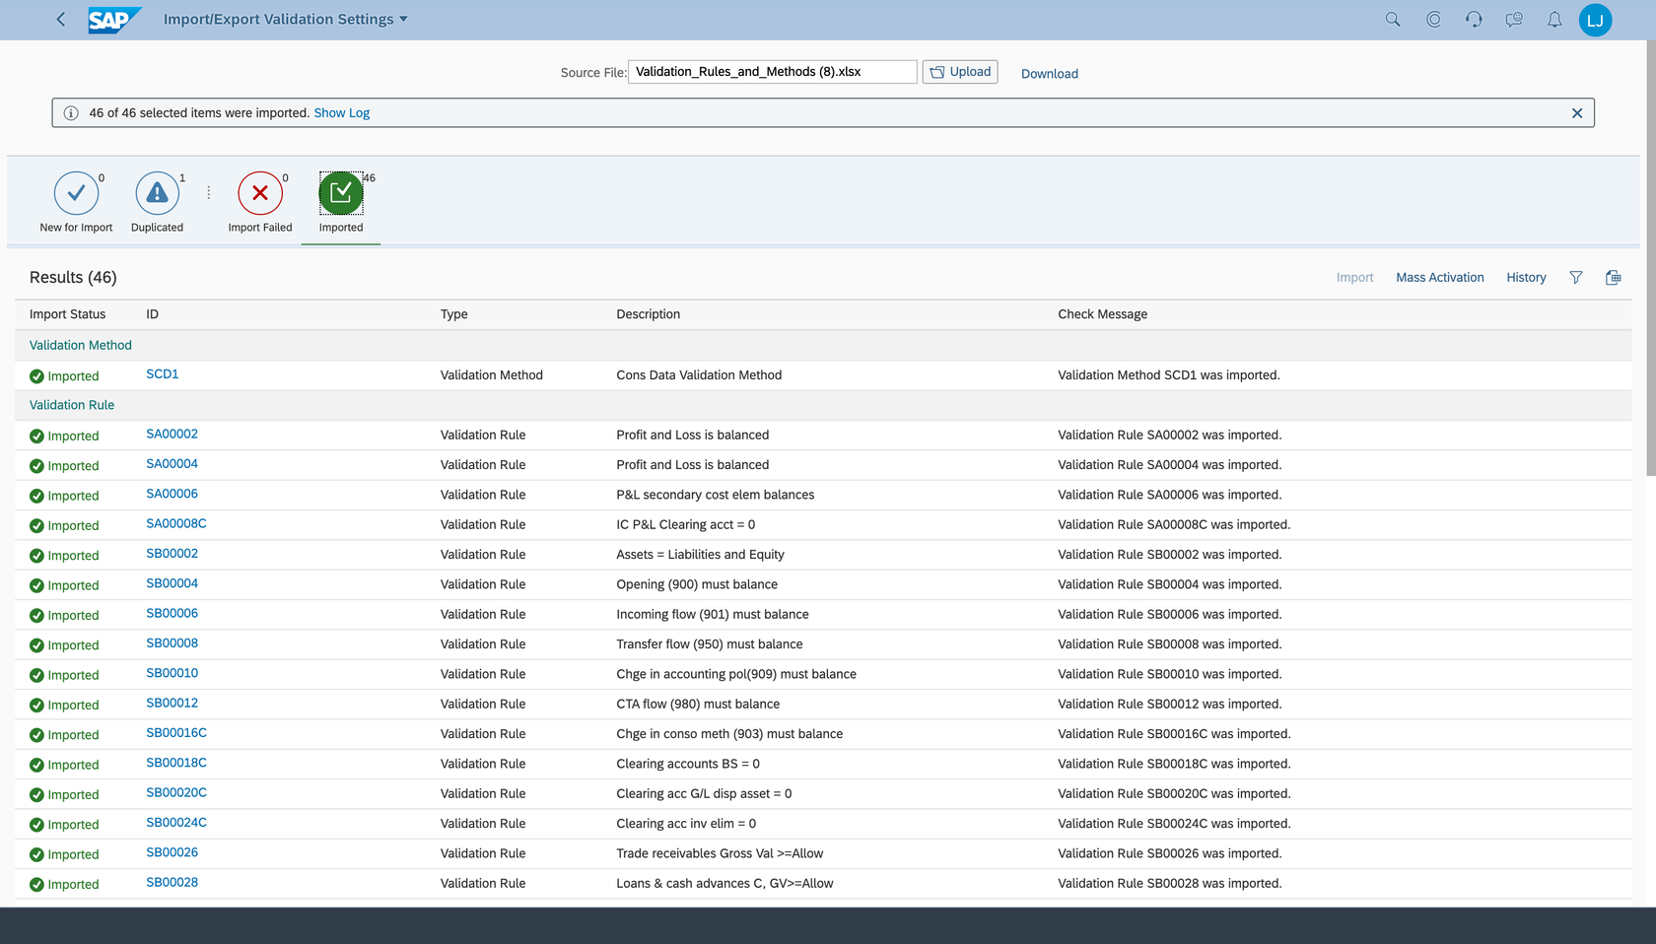Viewport: 1656px width, 944px height.
Task: Go back using the back arrow
Action: tap(61, 20)
